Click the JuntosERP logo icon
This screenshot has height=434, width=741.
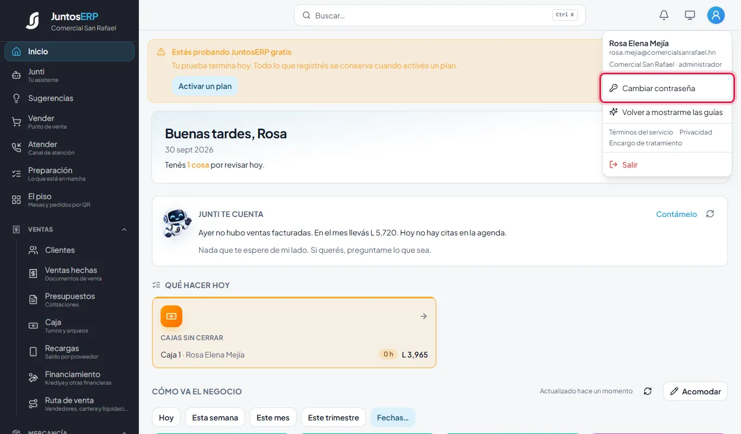[x=33, y=21]
